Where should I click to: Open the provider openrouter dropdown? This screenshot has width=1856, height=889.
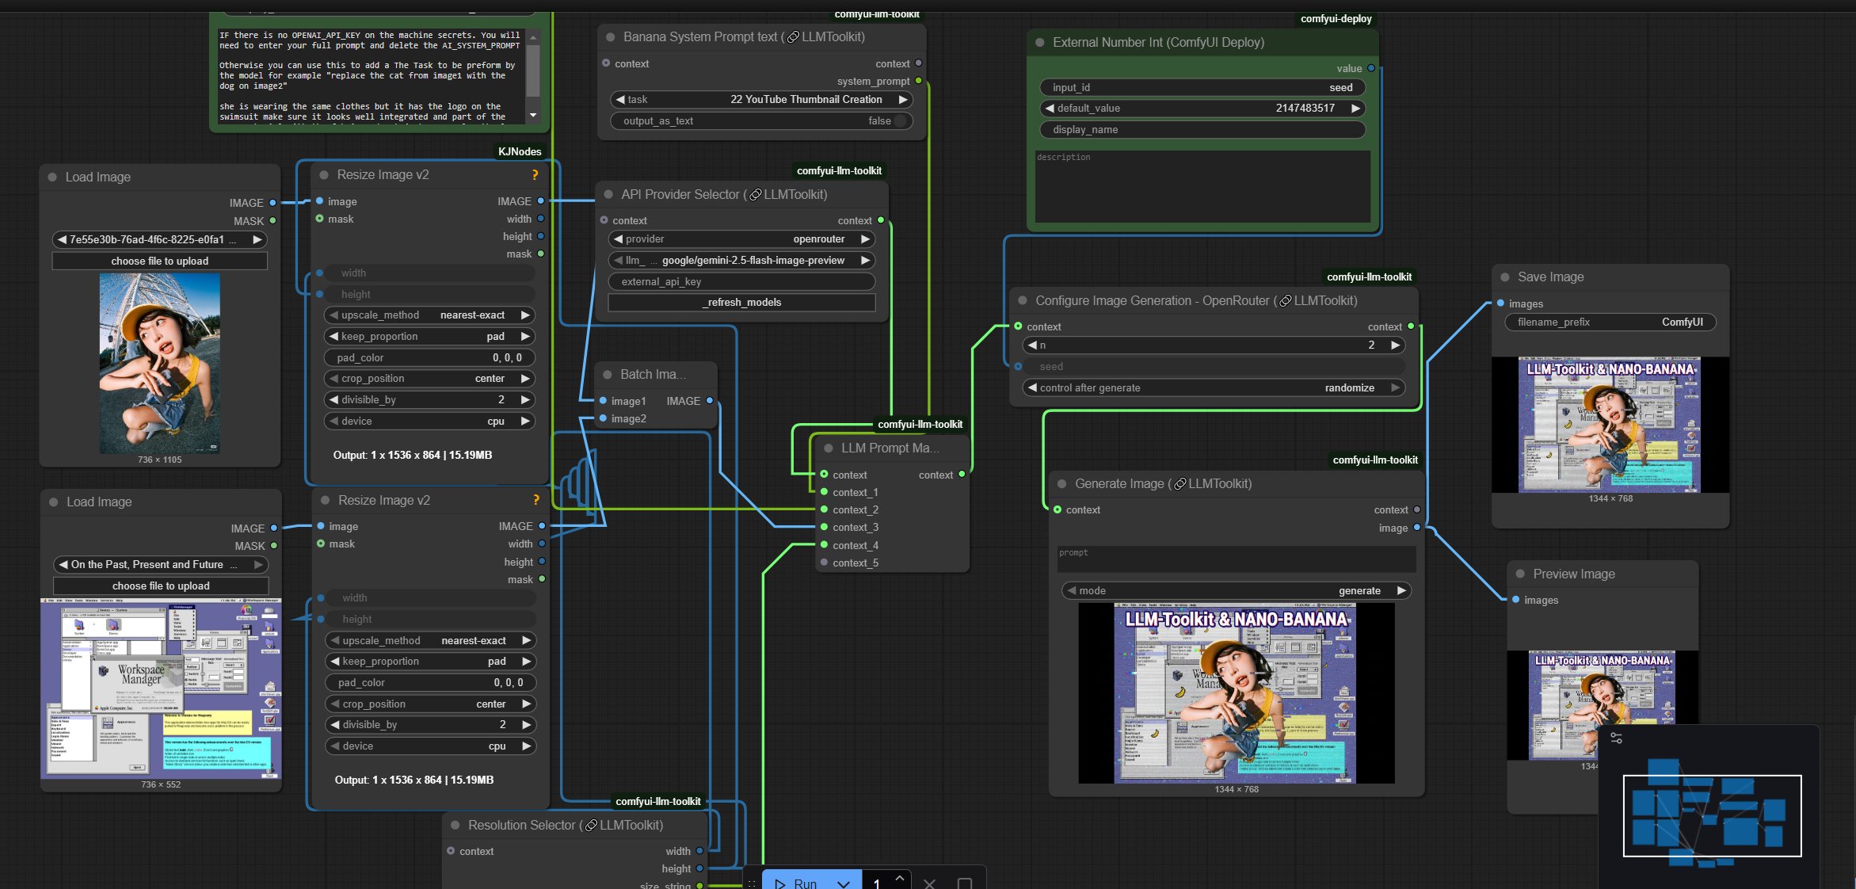click(x=741, y=238)
